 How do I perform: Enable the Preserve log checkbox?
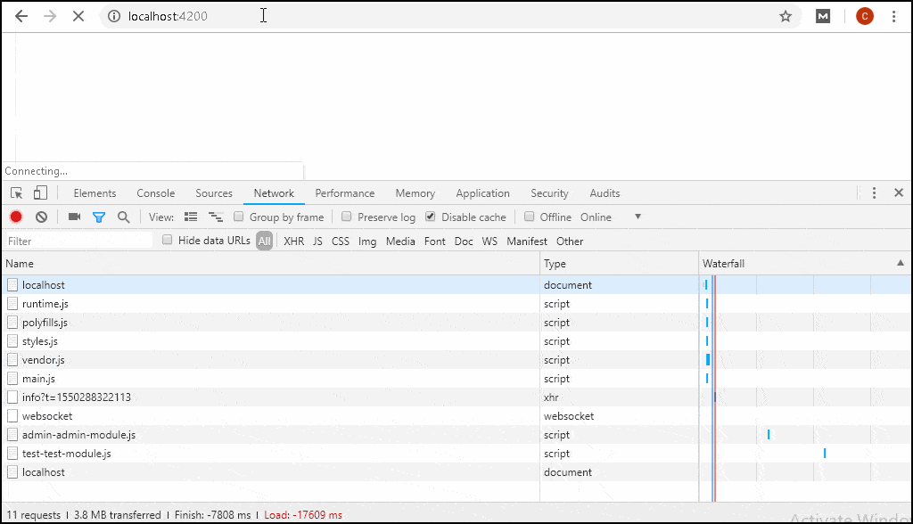[347, 217]
